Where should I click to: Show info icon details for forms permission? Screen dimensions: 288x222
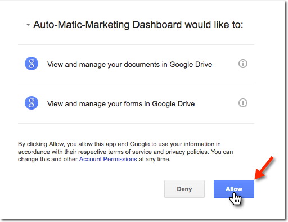coord(243,103)
